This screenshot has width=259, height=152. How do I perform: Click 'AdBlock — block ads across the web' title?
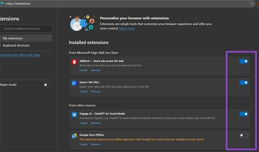101,61
